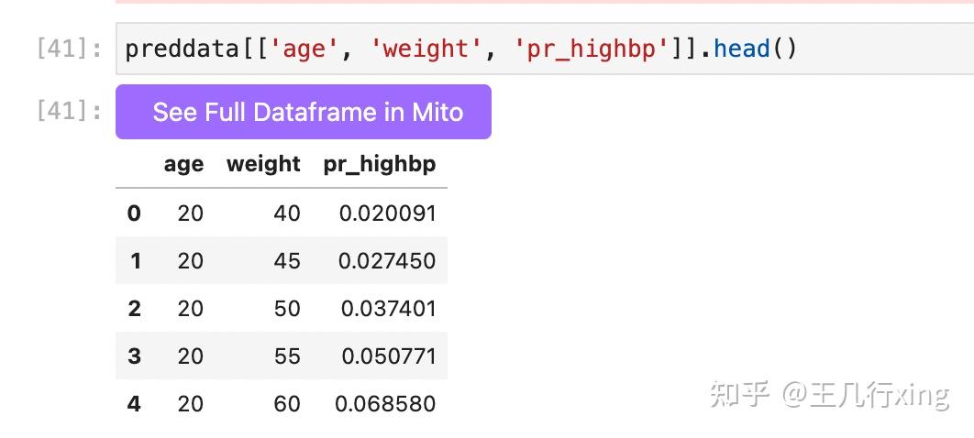This screenshot has width=974, height=438.
Task: Click the pr_highbp value 0.027450
Action: [386, 261]
